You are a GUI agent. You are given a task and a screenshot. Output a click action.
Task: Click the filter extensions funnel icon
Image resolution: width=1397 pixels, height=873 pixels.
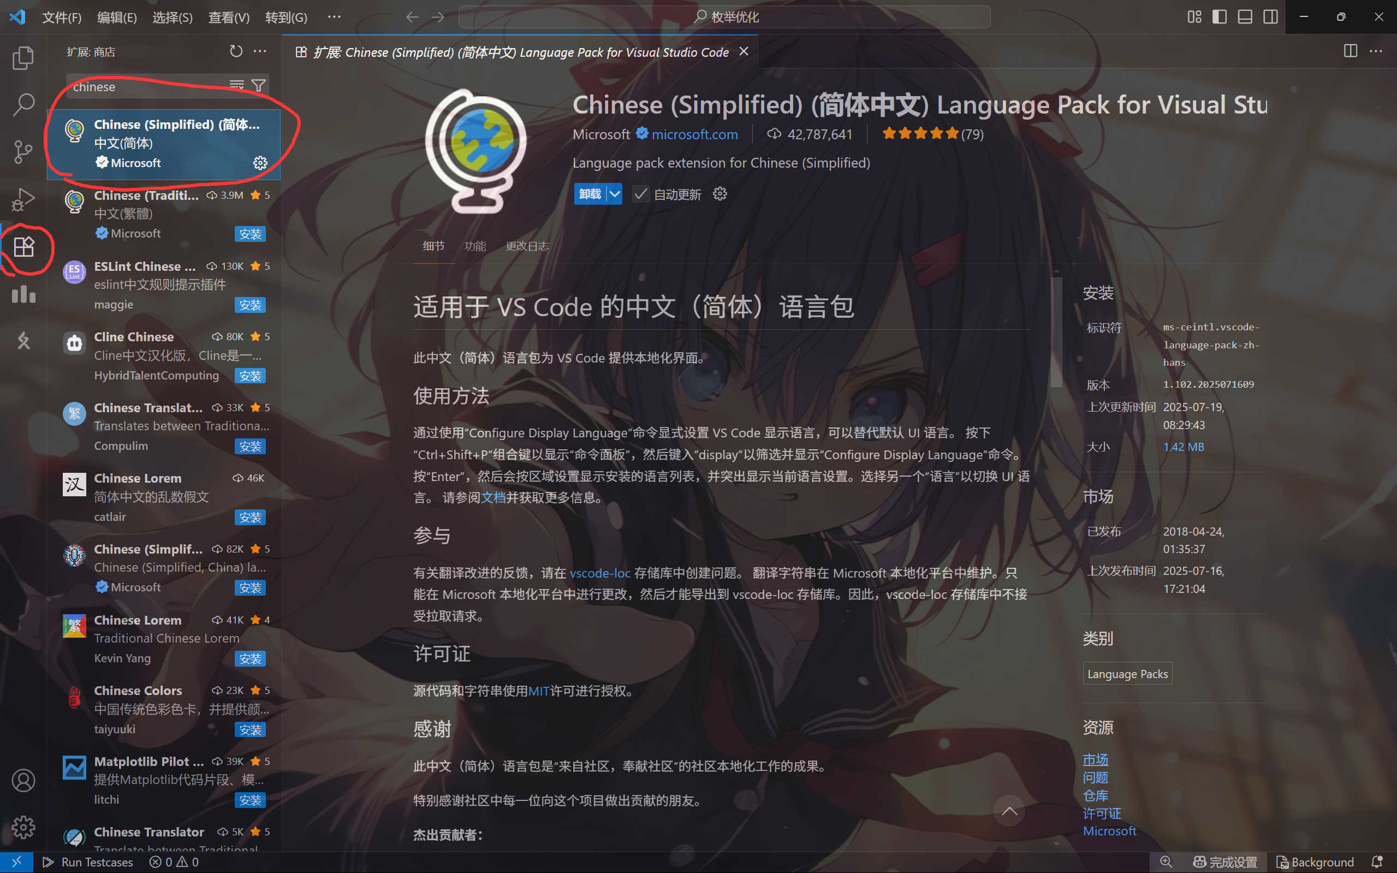(259, 86)
